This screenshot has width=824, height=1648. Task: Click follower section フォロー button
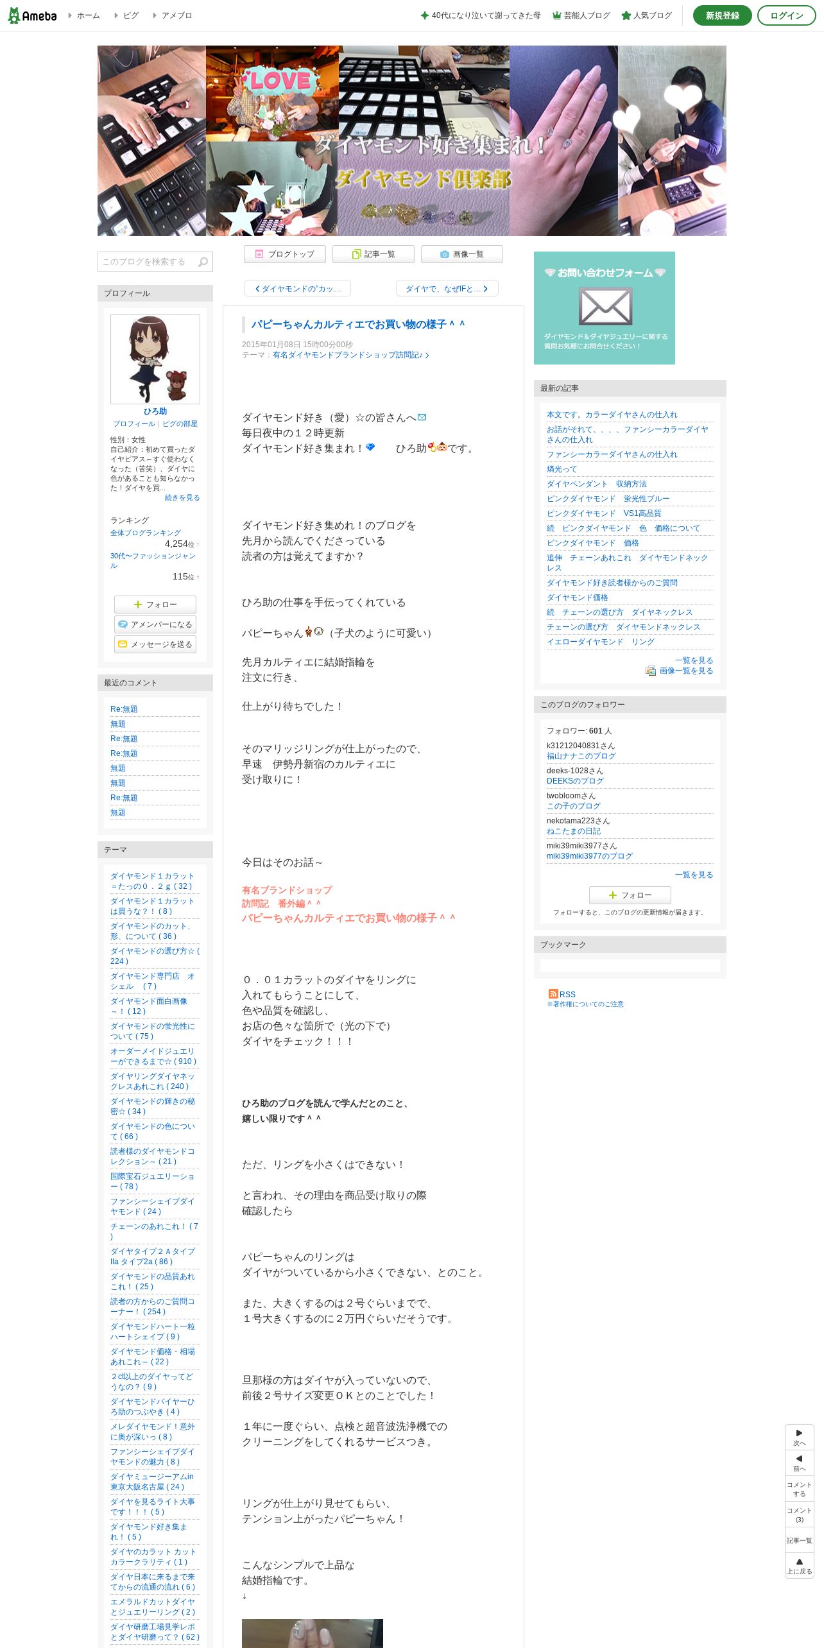pyautogui.click(x=630, y=895)
